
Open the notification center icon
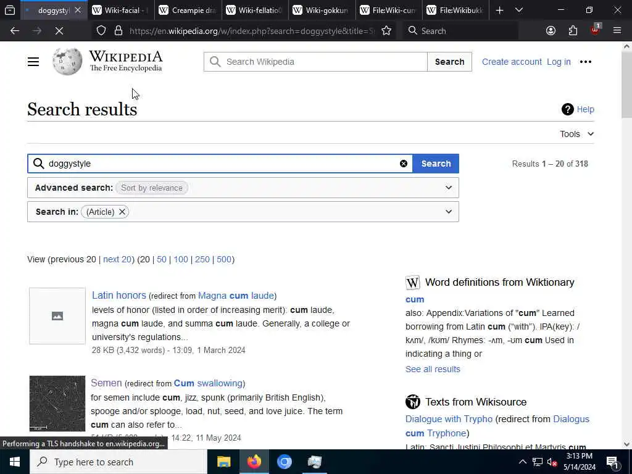point(612,462)
